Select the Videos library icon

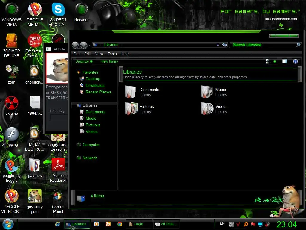[207, 108]
